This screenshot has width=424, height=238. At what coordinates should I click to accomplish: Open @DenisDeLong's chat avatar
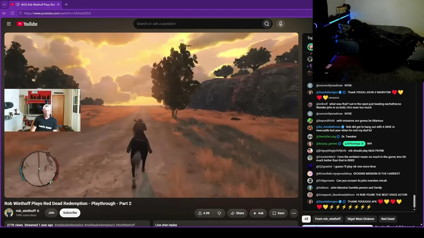coord(310,137)
